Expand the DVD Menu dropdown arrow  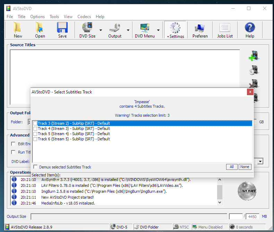[158, 30]
